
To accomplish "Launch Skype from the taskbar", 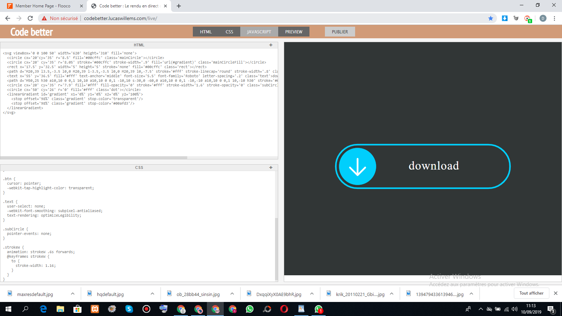I will tap(129, 309).
